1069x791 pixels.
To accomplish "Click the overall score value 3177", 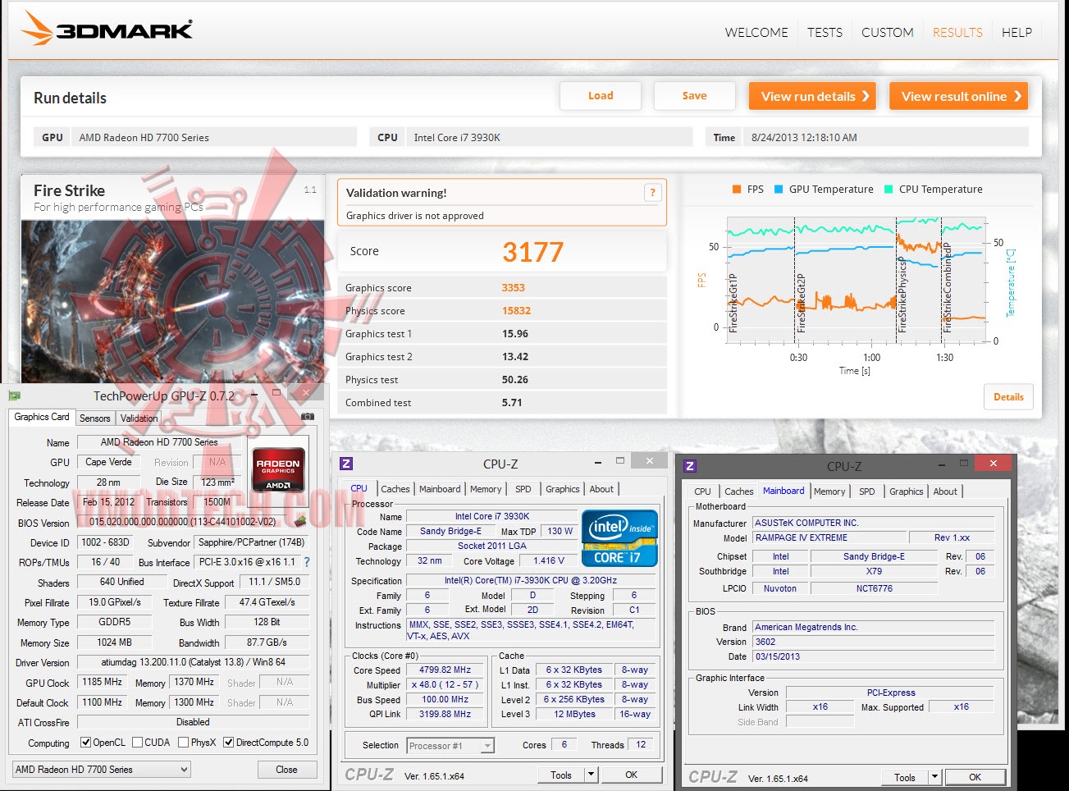I will [533, 252].
